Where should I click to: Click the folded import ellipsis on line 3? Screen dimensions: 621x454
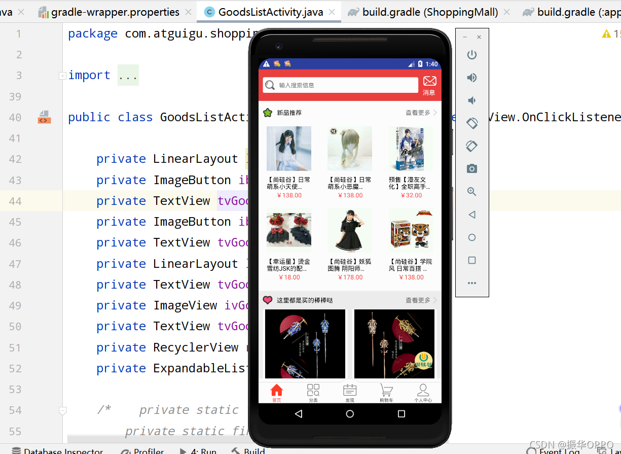click(128, 75)
